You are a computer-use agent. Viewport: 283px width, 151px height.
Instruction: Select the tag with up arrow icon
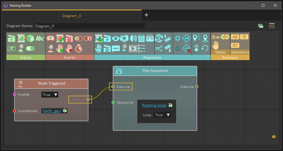168,38
